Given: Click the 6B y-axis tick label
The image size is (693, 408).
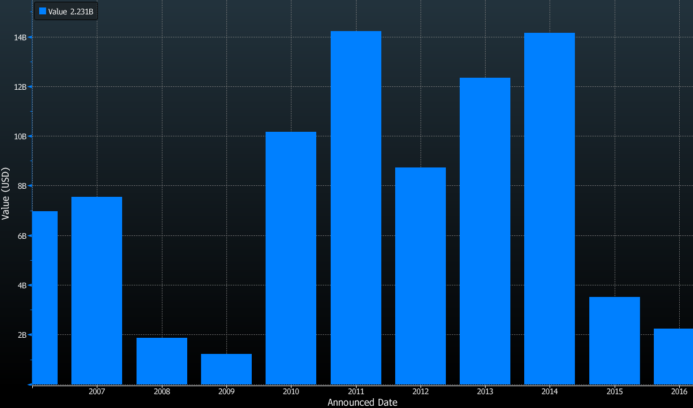Looking at the screenshot, I should coord(22,236).
